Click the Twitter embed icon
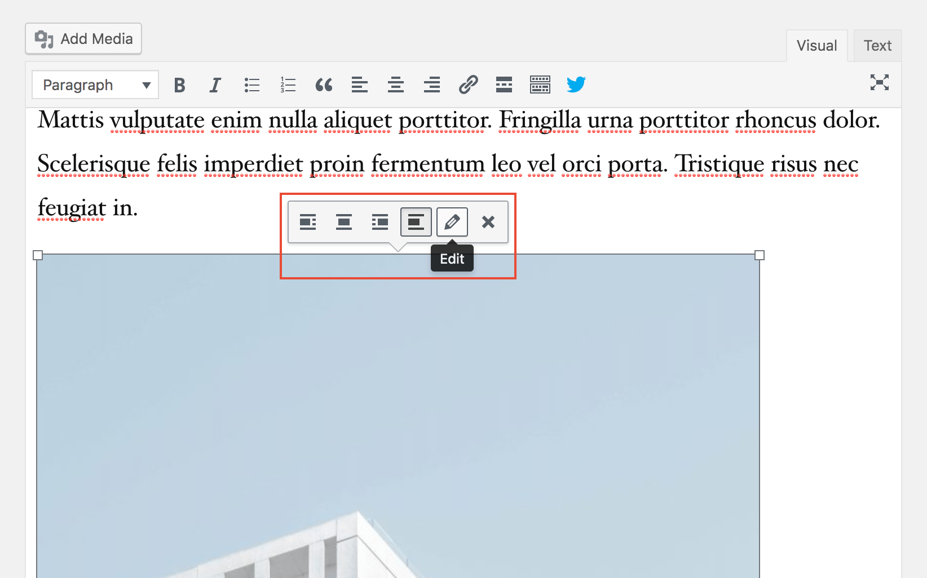This screenshot has width=927, height=578. [576, 85]
